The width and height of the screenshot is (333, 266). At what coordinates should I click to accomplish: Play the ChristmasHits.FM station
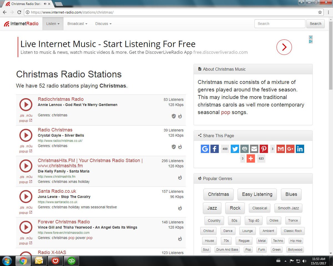point(26,166)
